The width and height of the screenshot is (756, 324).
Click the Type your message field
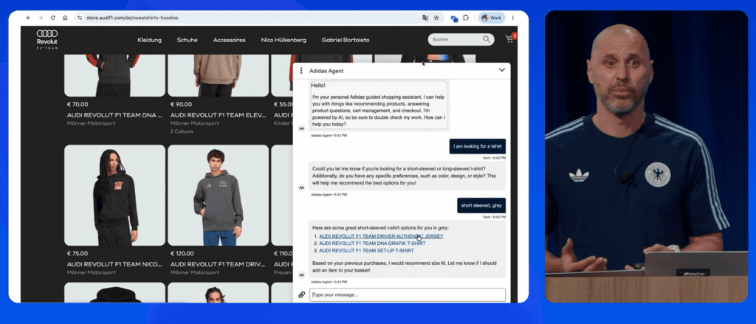point(408,294)
